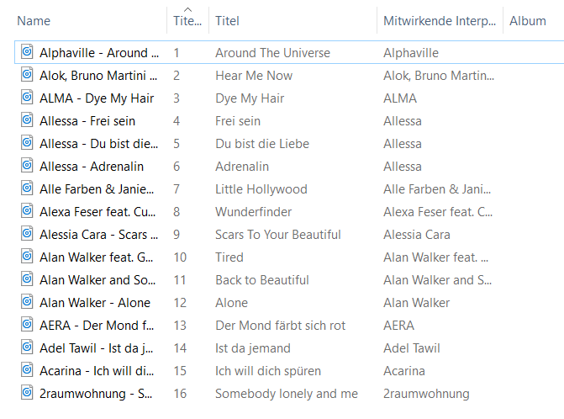
Task: Click the Album column header
Action: click(x=528, y=21)
